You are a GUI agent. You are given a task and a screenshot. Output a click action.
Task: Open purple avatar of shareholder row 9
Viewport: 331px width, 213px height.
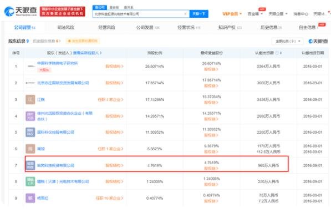pyautogui.click(x=30, y=198)
